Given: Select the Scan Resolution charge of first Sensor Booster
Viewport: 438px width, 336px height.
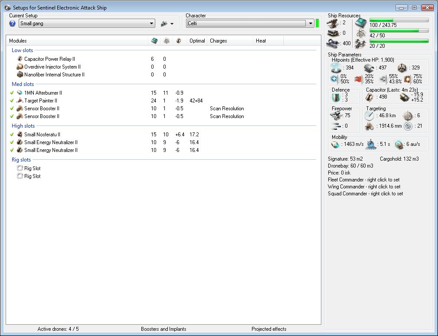Looking at the screenshot, I should pyautogui.click(x=227, y=109).
